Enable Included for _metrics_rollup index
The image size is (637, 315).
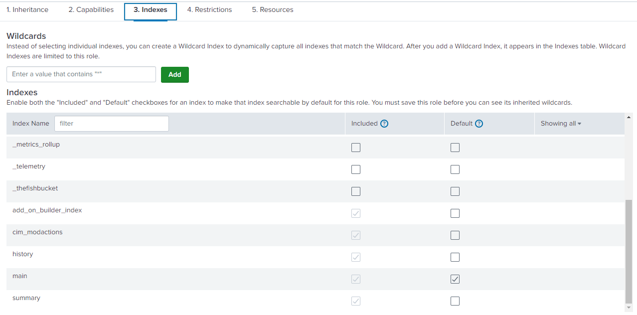[356, 148]
